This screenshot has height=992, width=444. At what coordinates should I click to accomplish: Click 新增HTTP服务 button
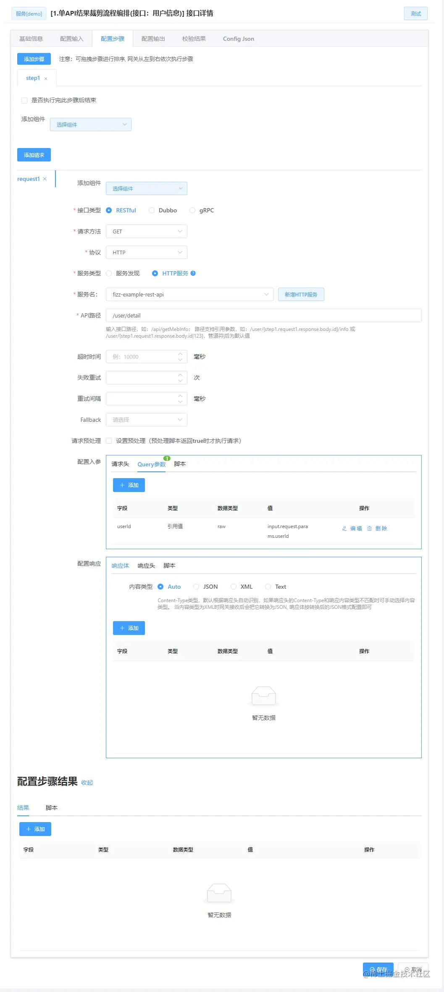point(301,294)
